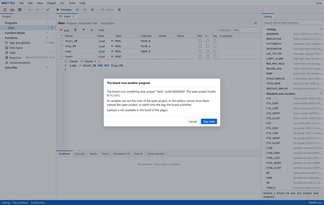Image resolution: width=324 pixels, height=205 pixels.
Task: Click the disconnect broken-link icon
Action: 119,10
